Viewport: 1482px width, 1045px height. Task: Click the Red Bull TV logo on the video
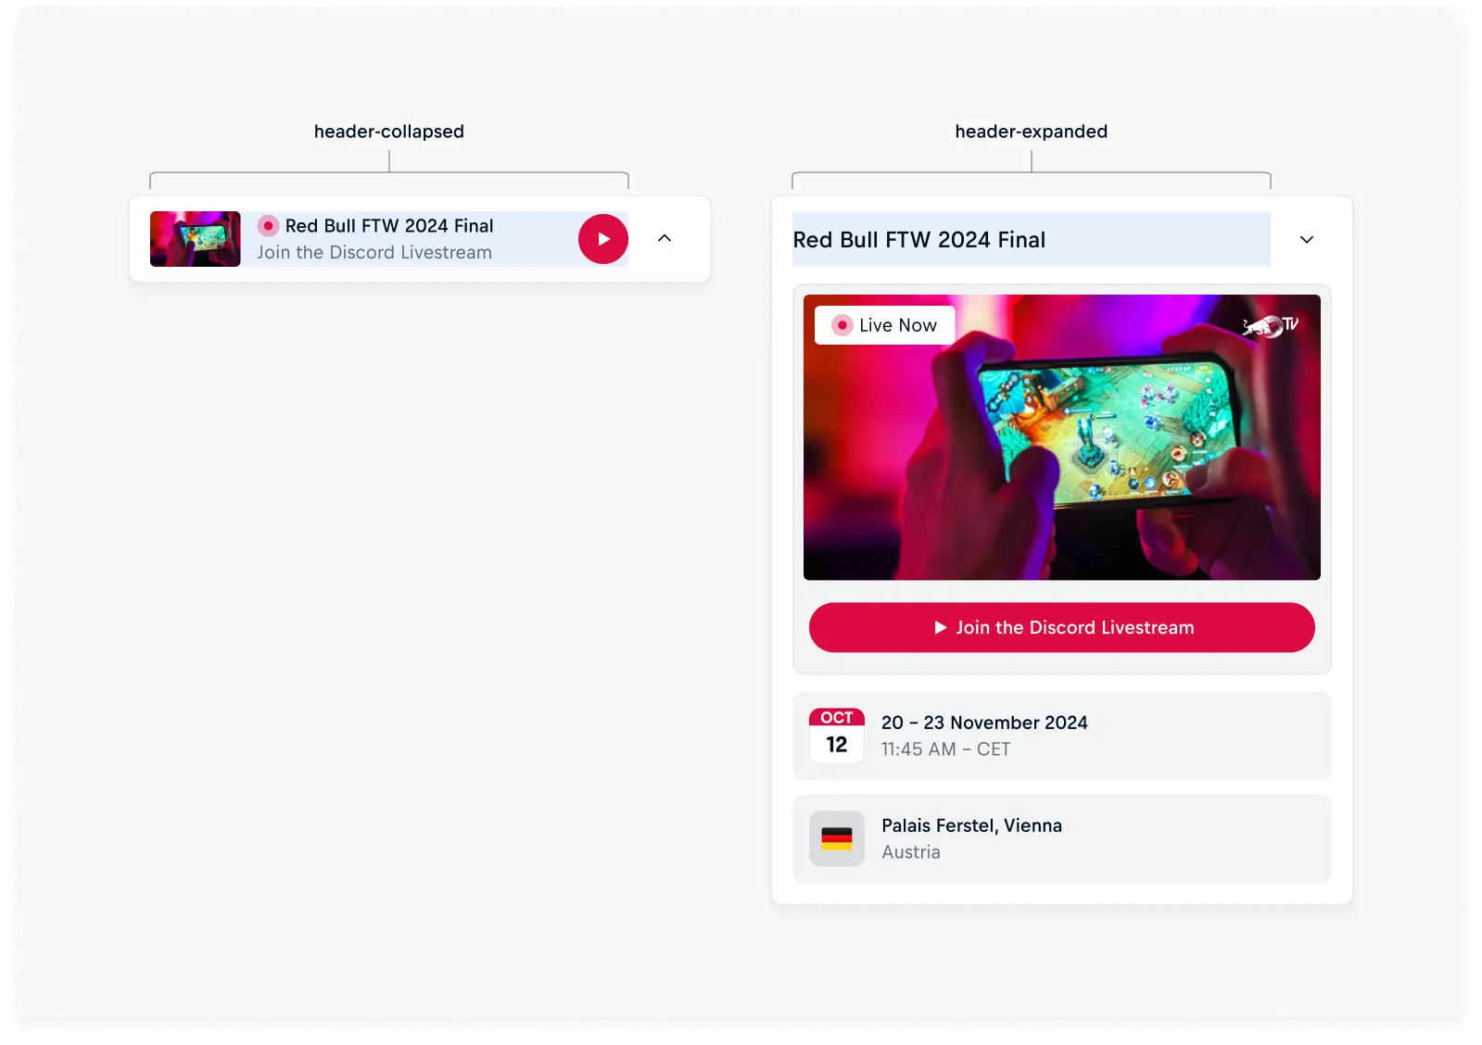1271,325
